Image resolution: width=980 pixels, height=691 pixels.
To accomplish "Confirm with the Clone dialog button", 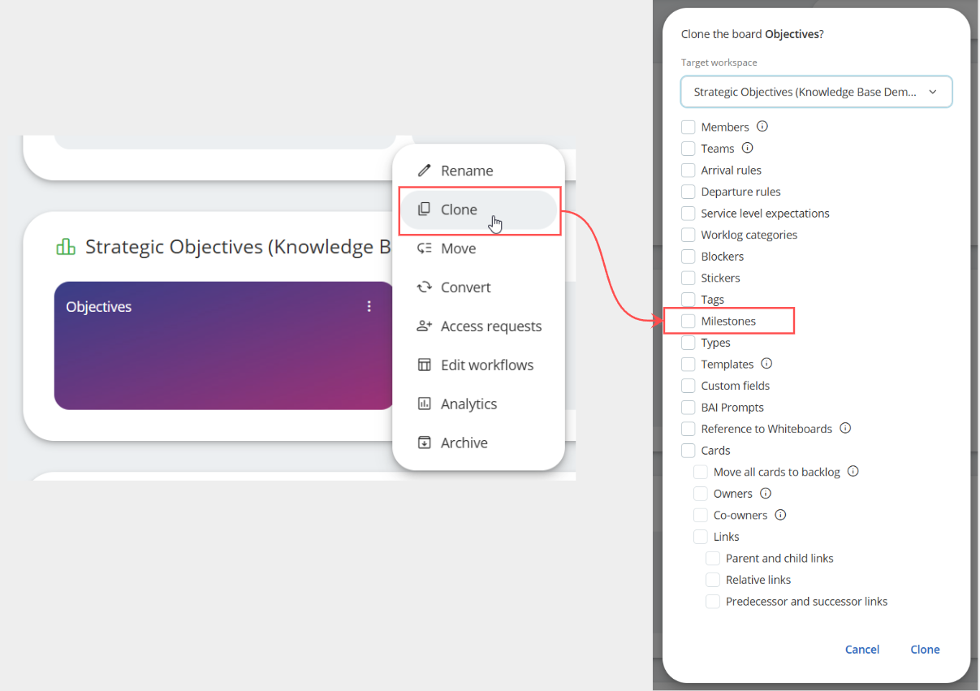I will click(x=925, y=650).
